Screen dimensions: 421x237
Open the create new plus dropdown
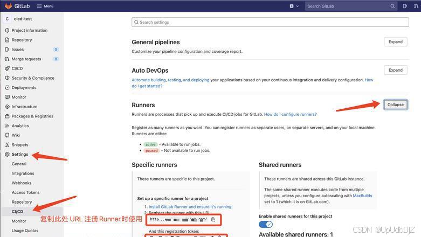coord(294,6)
